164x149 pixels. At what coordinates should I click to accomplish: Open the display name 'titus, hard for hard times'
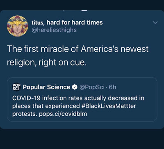click(x=67, y=23)
